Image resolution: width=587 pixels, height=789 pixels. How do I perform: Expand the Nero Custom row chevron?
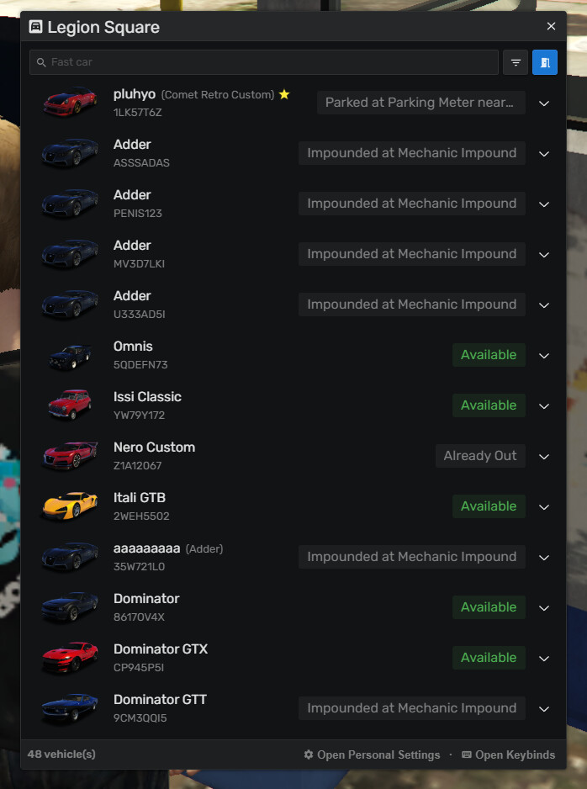(x=544, y=457)
